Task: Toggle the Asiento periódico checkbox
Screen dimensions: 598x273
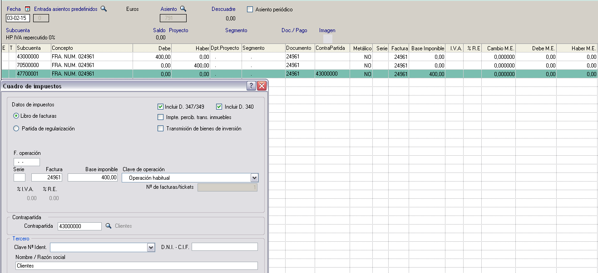Action: click(x=250, y=9)
